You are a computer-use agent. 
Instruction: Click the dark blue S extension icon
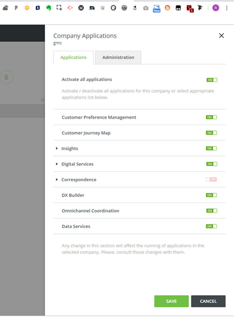tap(38, 8)
